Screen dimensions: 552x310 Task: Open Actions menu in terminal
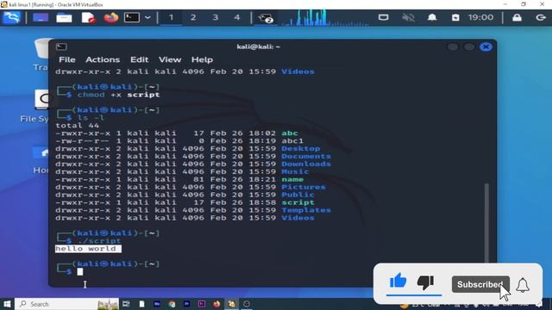click(x=103, y=59)
